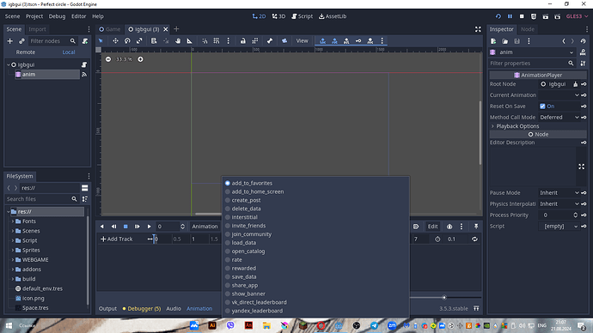The image size is (593, 333).
Task: Open inspector history icon
Action: pos(584,41)
